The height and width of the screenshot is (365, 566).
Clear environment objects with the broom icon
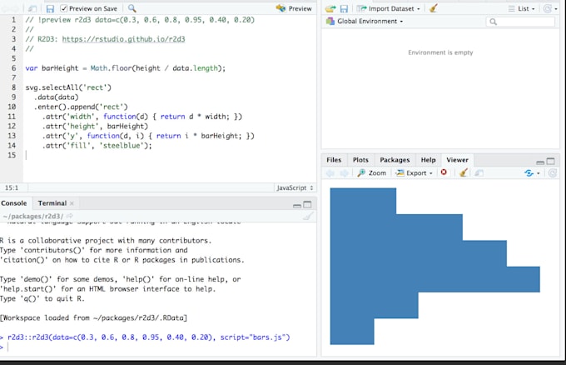(434, 8)
